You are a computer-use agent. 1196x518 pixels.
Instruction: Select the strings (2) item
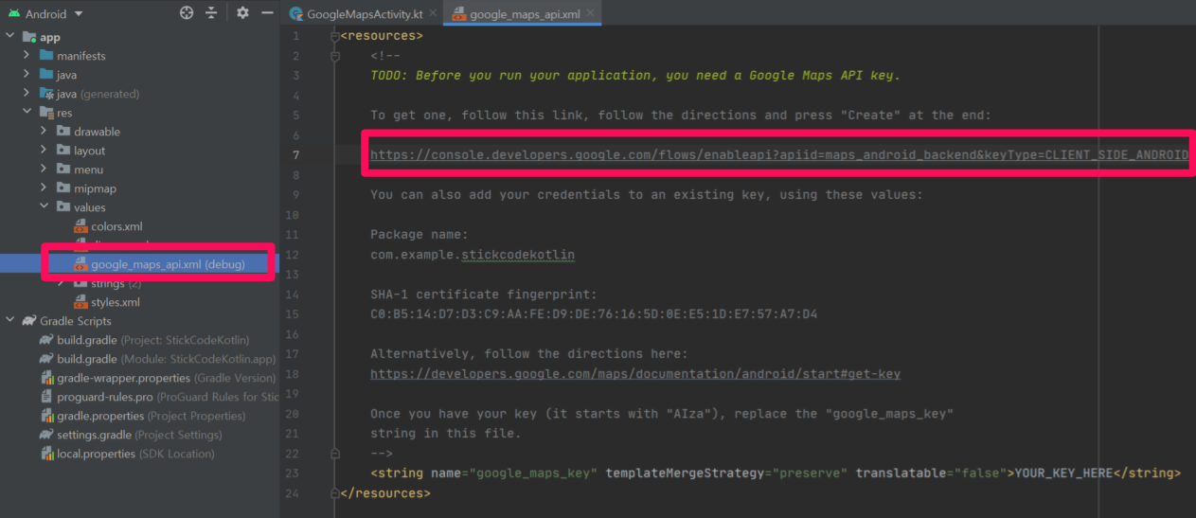[x=116, y=283]
